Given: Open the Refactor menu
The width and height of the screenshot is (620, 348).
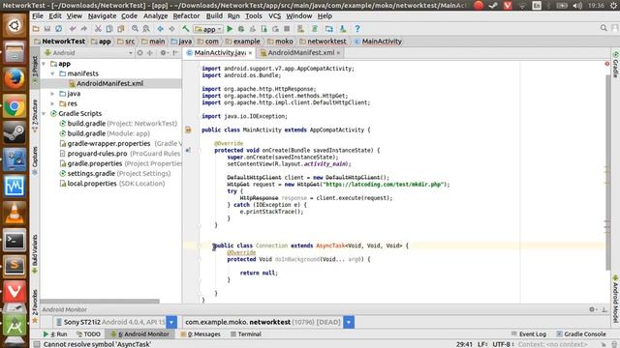Looking at the screenshot, I should point(186,15).
